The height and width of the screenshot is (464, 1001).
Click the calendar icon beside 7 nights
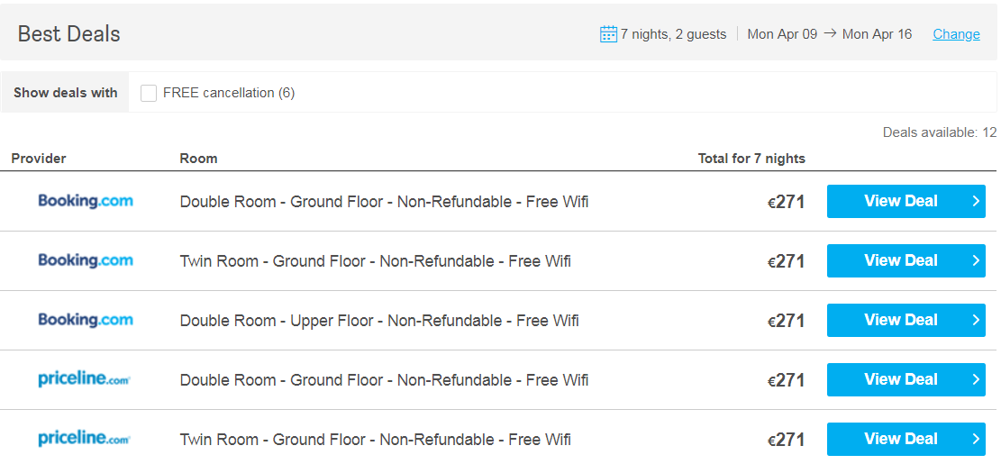click(x=608, y=34)
